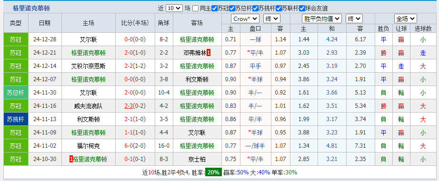Viewport: 439px width, 181px height.
Task: Click the 0-0 score on 24-12-28
Action: tap(129, 39)
